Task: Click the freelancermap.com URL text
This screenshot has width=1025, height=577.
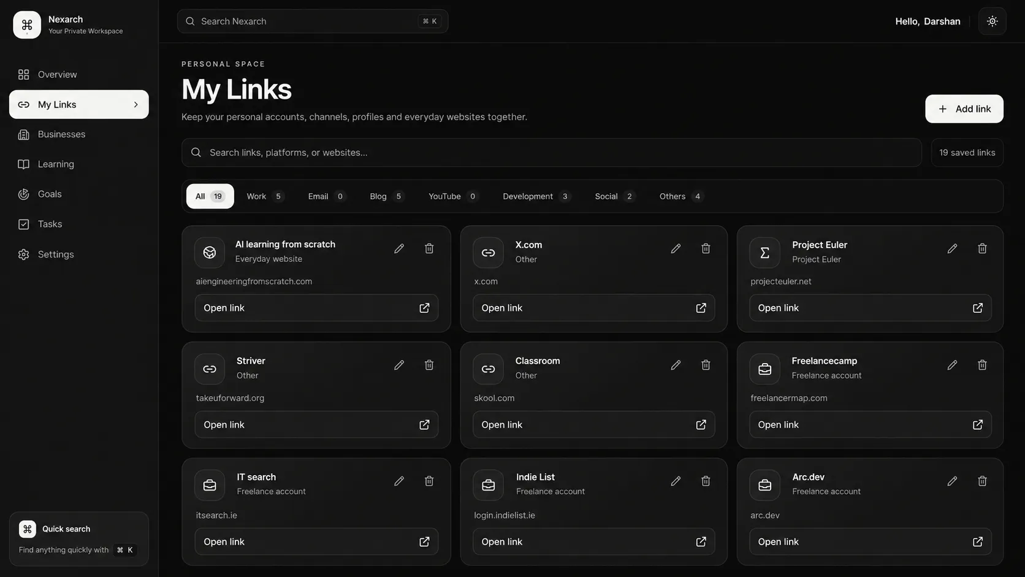Action: pyautogui.click(x=789, y=398)
